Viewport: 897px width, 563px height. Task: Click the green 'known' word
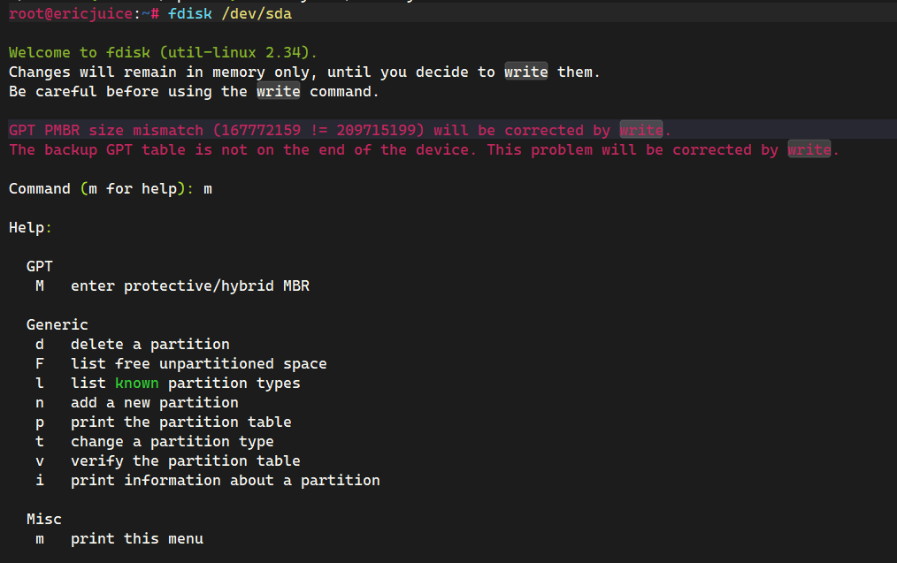point(136,383)
